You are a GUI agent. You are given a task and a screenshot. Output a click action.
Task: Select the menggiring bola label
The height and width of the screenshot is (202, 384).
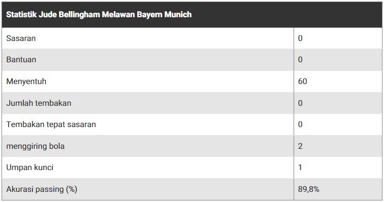[35, 146]
